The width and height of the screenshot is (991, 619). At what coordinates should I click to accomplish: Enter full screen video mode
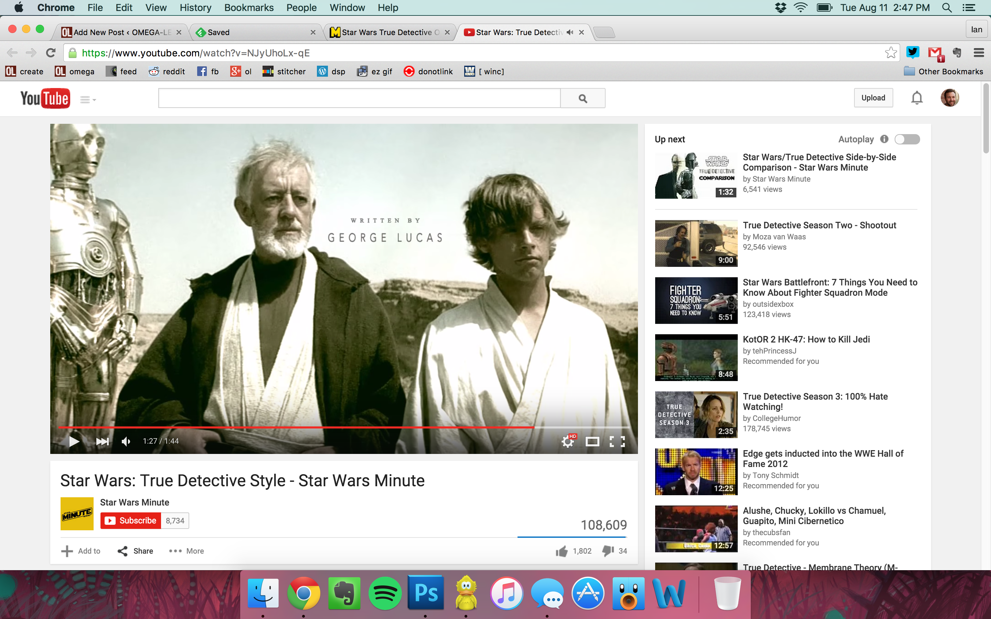[617, 441]
